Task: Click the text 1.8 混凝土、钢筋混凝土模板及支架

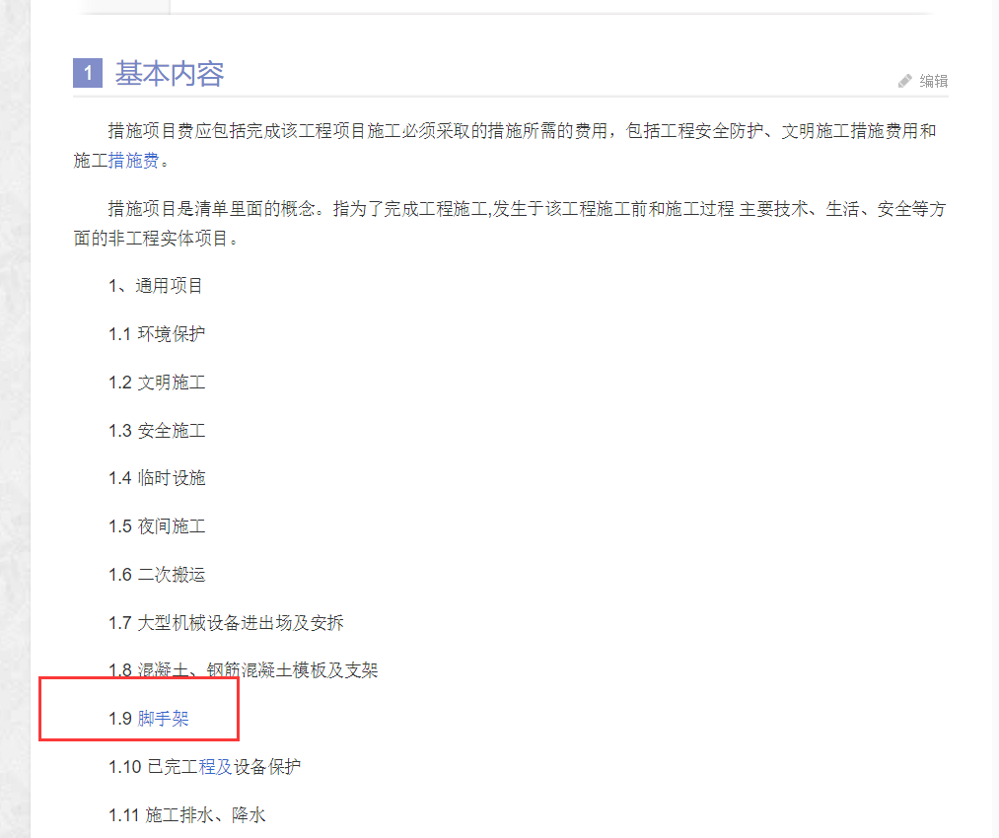Action: click(x=244, y=670)
